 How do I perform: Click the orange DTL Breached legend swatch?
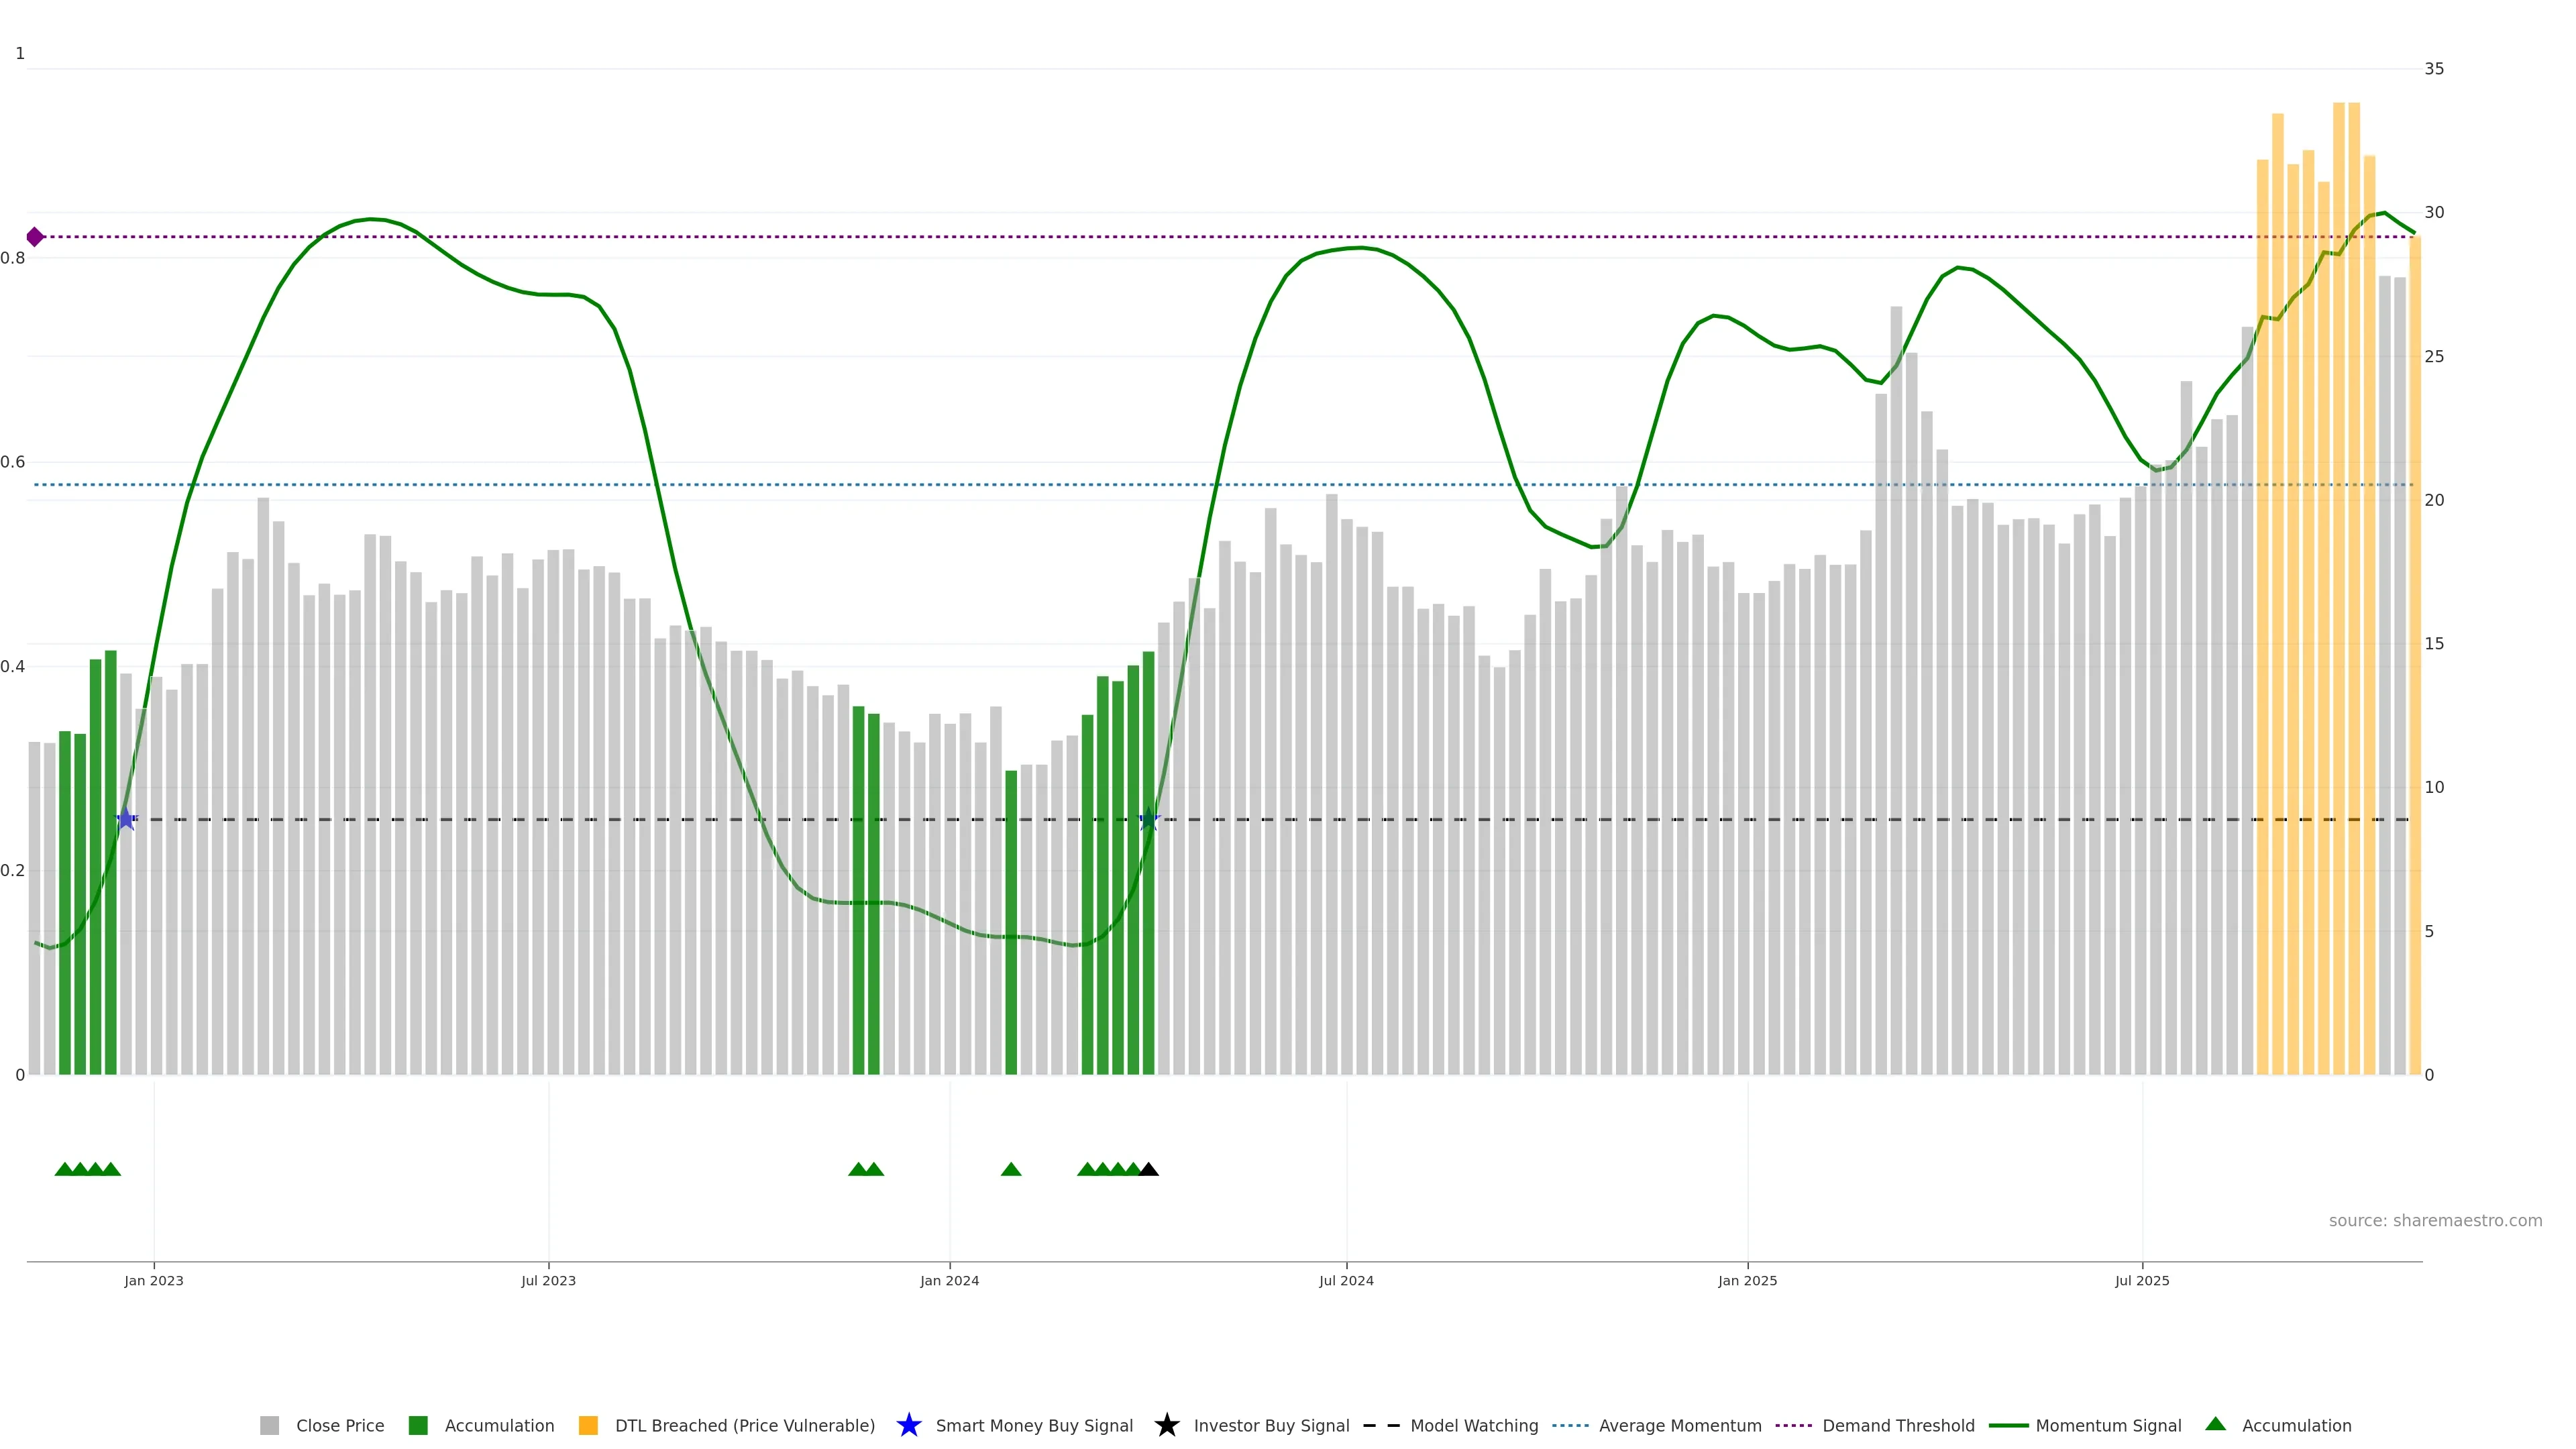(x=588, y=1426)
